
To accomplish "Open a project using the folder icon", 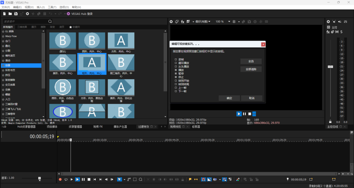I will (10, 14).
